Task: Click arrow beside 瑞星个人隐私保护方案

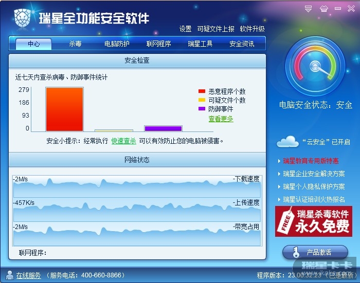Action: [x=279, y=186]
